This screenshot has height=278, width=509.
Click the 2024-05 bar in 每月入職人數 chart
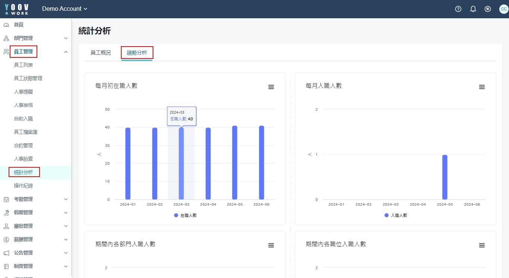click(444, 177)
